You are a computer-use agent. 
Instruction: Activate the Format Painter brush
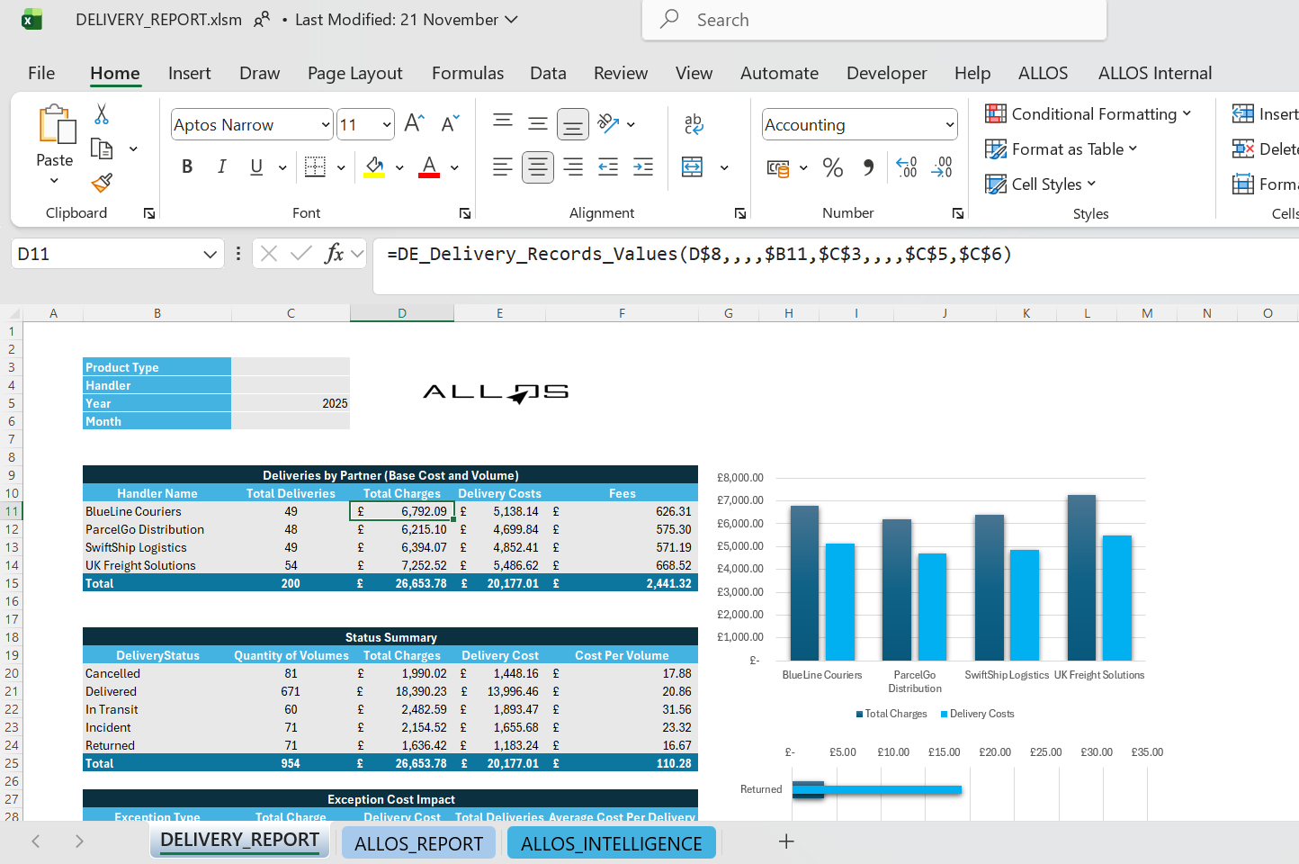[102, 183]
